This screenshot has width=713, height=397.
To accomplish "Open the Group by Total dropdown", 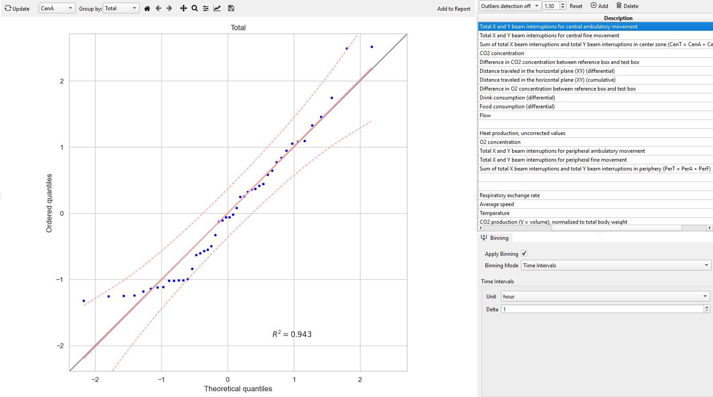I will pyautogui.click(x=121, y=8).
